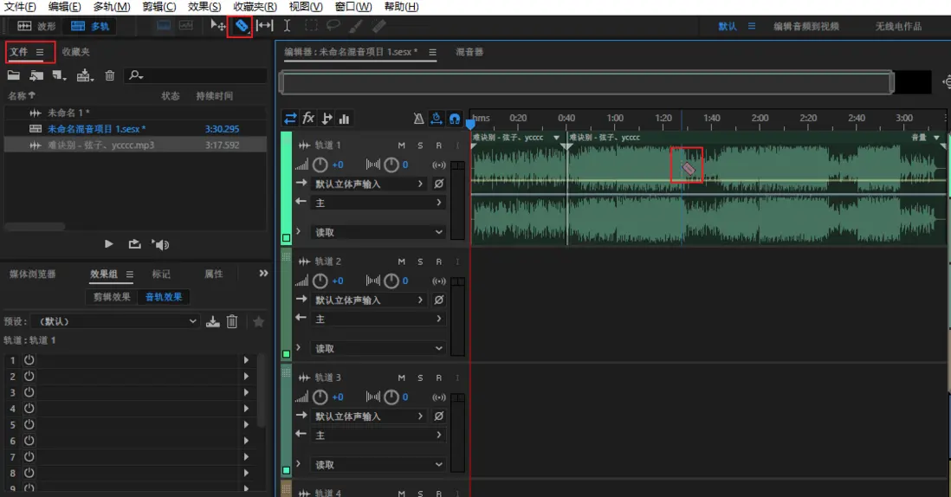
Task: Show fx effects view in editor
Action: [x=308, y=118]
